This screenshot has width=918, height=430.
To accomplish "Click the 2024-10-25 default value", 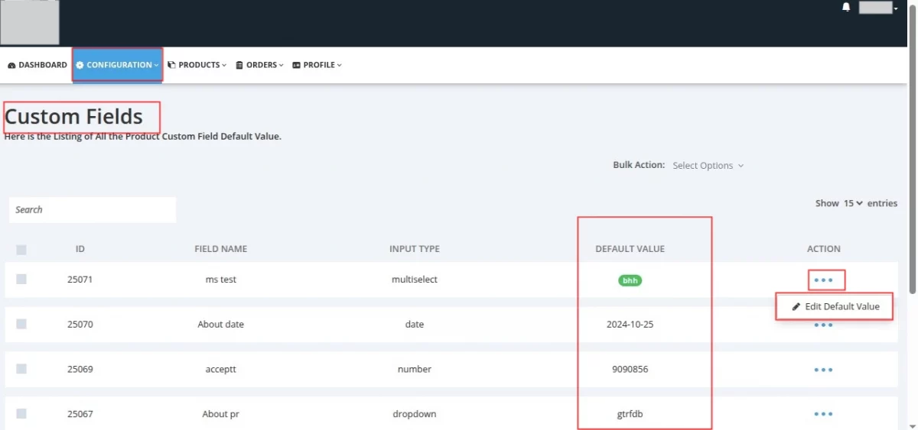I will point(630,325).
